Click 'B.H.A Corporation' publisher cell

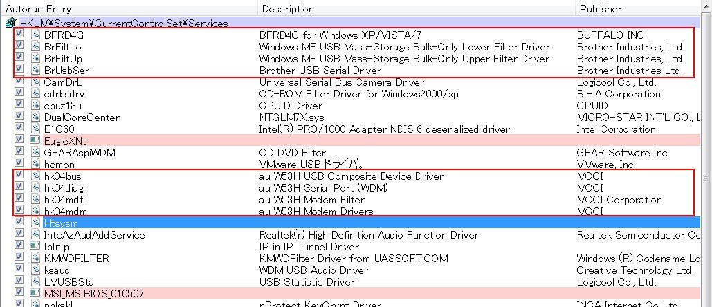(x=619, y=94)
